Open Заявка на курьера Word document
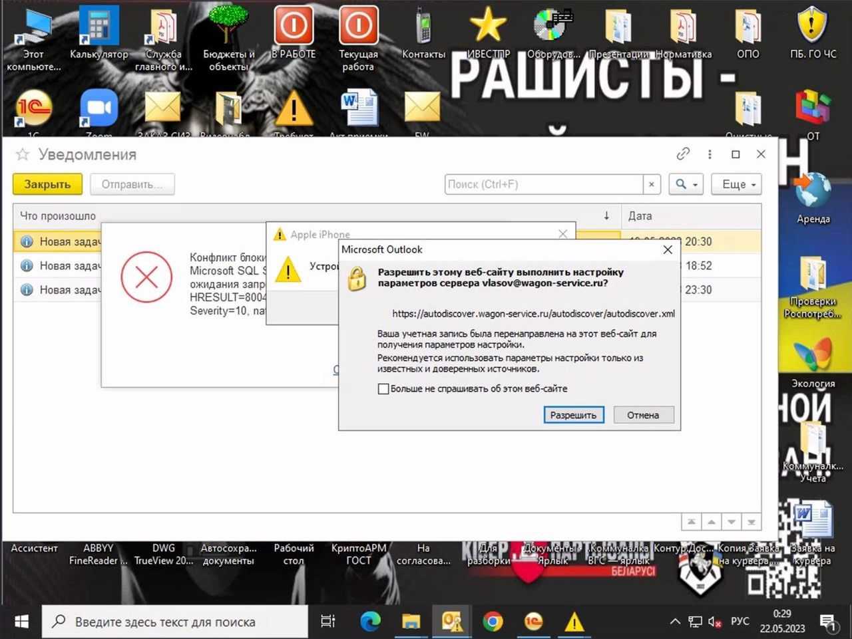The height and width of the screenshot is (639, 852). [813, 532]
